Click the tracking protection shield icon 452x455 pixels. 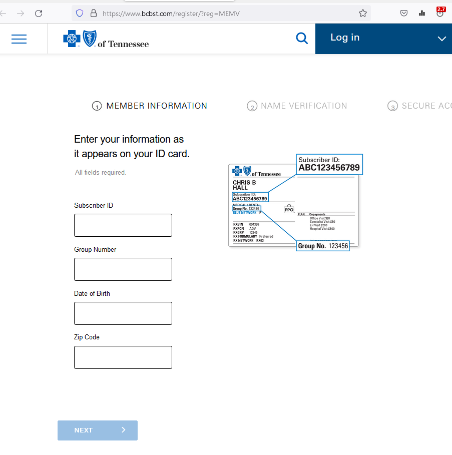click(x=80, y=13)
